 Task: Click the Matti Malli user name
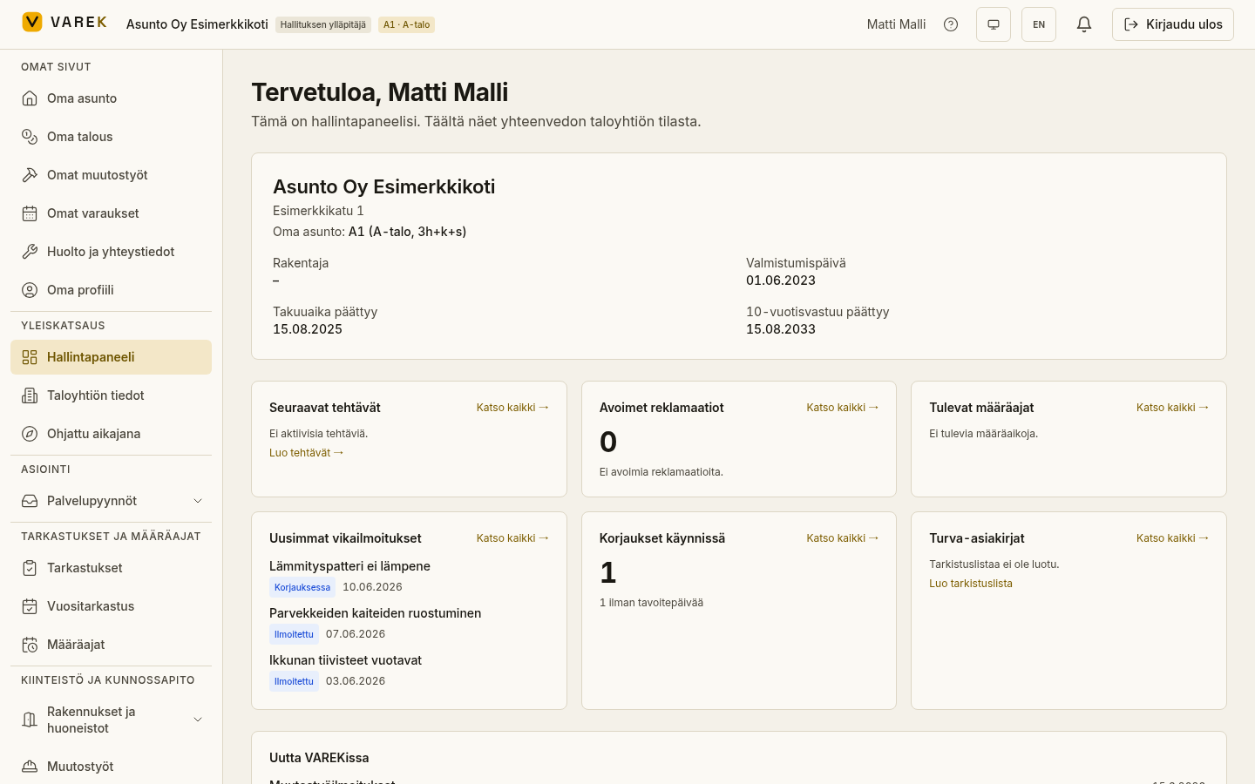pyautogui.click(x=896, y=24)
